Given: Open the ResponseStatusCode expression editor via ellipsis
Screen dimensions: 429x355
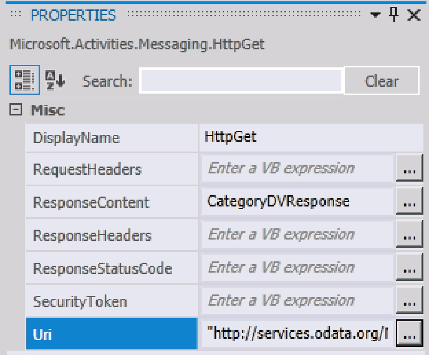Looking at the screenshot, I should point(410,267).
